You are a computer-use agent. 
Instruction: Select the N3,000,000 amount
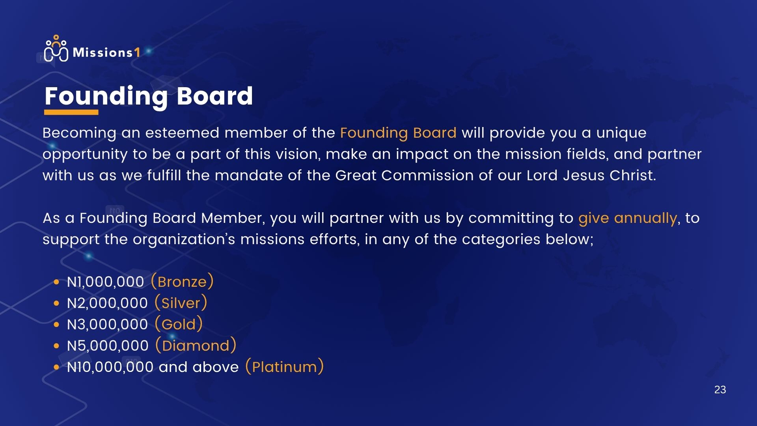pos(107,325)
